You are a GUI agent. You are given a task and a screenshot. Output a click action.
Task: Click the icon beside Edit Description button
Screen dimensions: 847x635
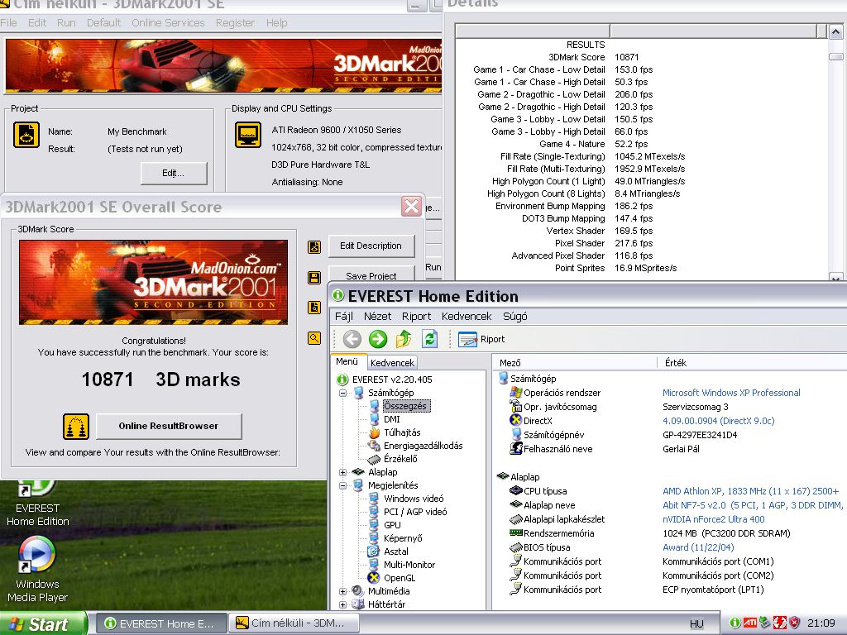tap(313, 246)
